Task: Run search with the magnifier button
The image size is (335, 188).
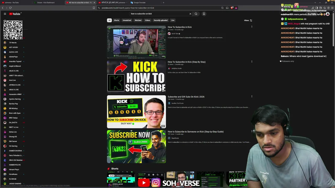Action: click(x=196, y=14)
